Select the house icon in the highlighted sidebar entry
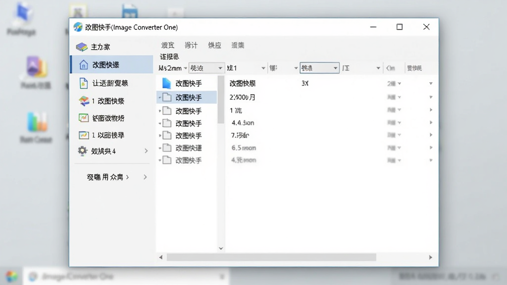 pyautogui.click(x=83, y=65)
